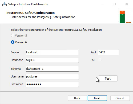Image resolution: width=133 pixels, height=104 pixels.
Task: Click the Database label
Action: click(x=17, y=60)
